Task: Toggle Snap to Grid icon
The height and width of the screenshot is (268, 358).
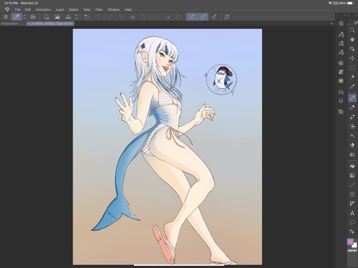Action: pos(214,17)
